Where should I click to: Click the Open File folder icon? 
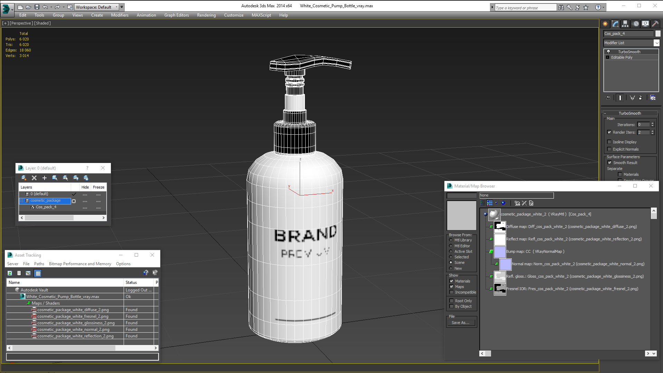[28, 7]
